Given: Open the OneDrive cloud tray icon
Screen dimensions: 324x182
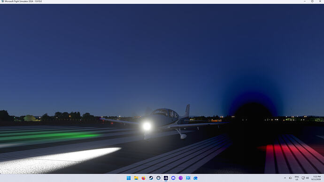Looking at the screenshot, I should [290, 178].
